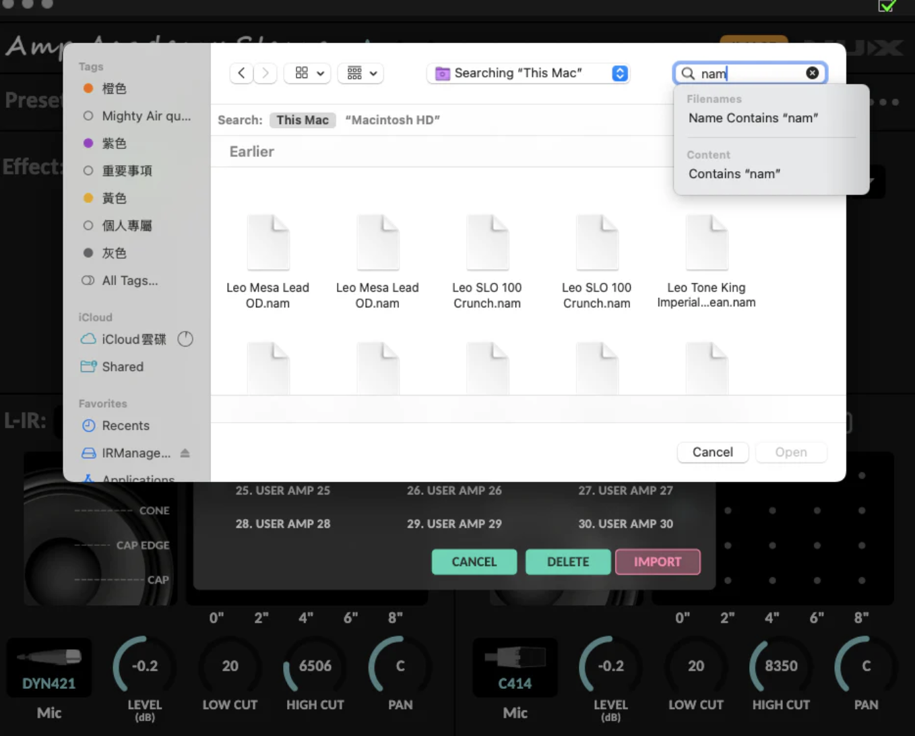Screen dimensions: 915x736
Task: Expand the Searching This Mac location popup
Action: click(619, 73)
